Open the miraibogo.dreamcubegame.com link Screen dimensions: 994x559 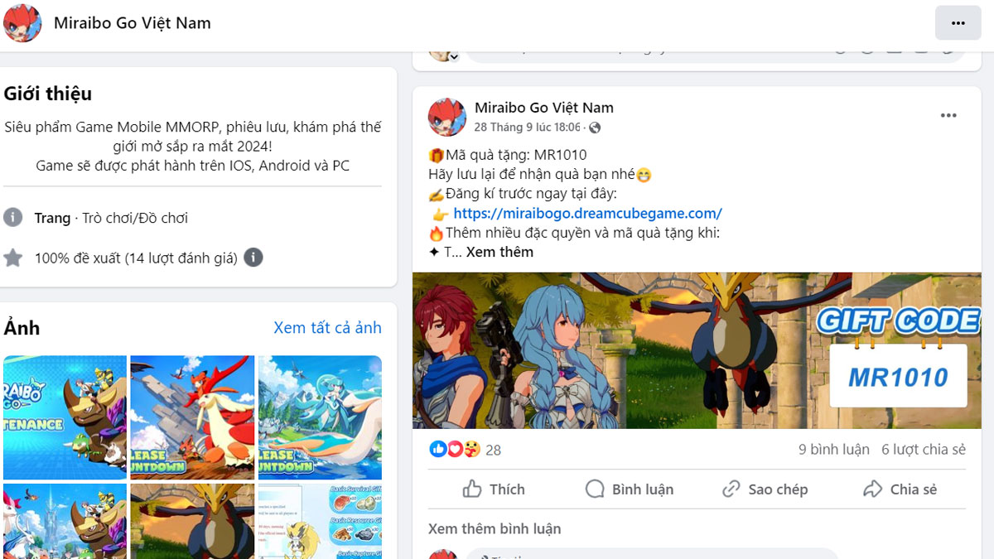587,213
